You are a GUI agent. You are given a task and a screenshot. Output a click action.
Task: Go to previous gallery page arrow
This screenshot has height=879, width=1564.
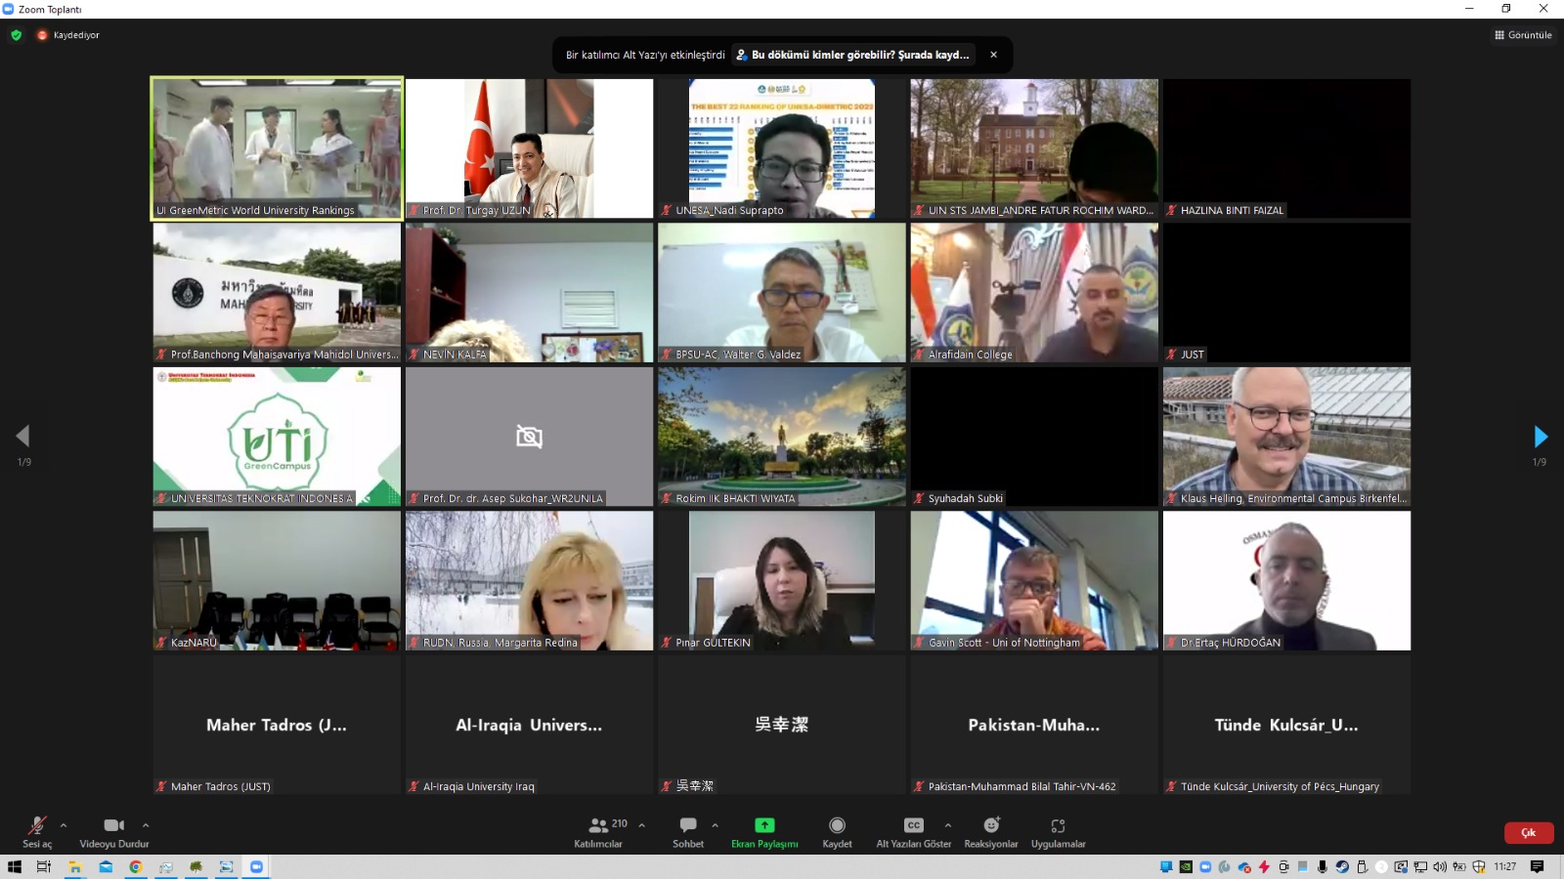pyautogui.click(x=23, y=436)
